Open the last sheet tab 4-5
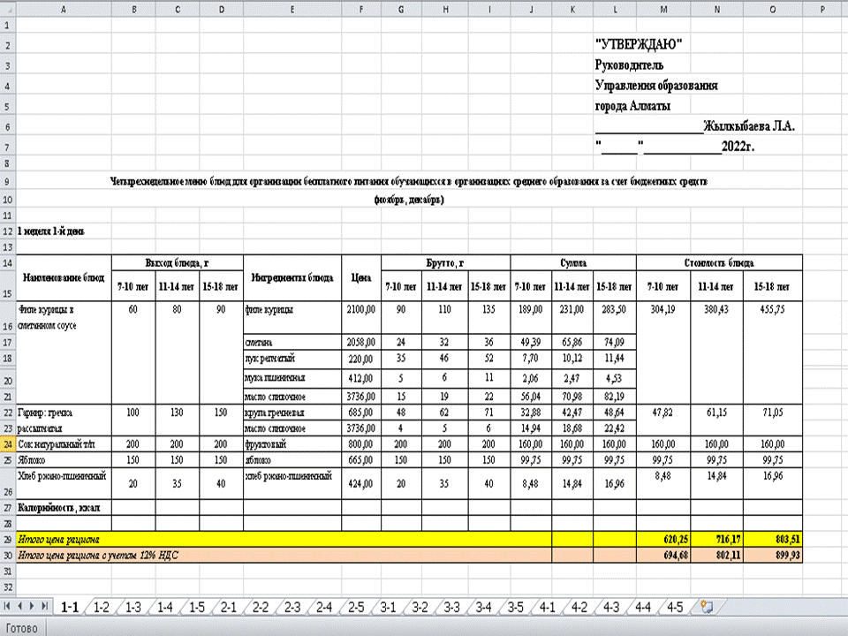848x636 pixels. tap(674, 607)
